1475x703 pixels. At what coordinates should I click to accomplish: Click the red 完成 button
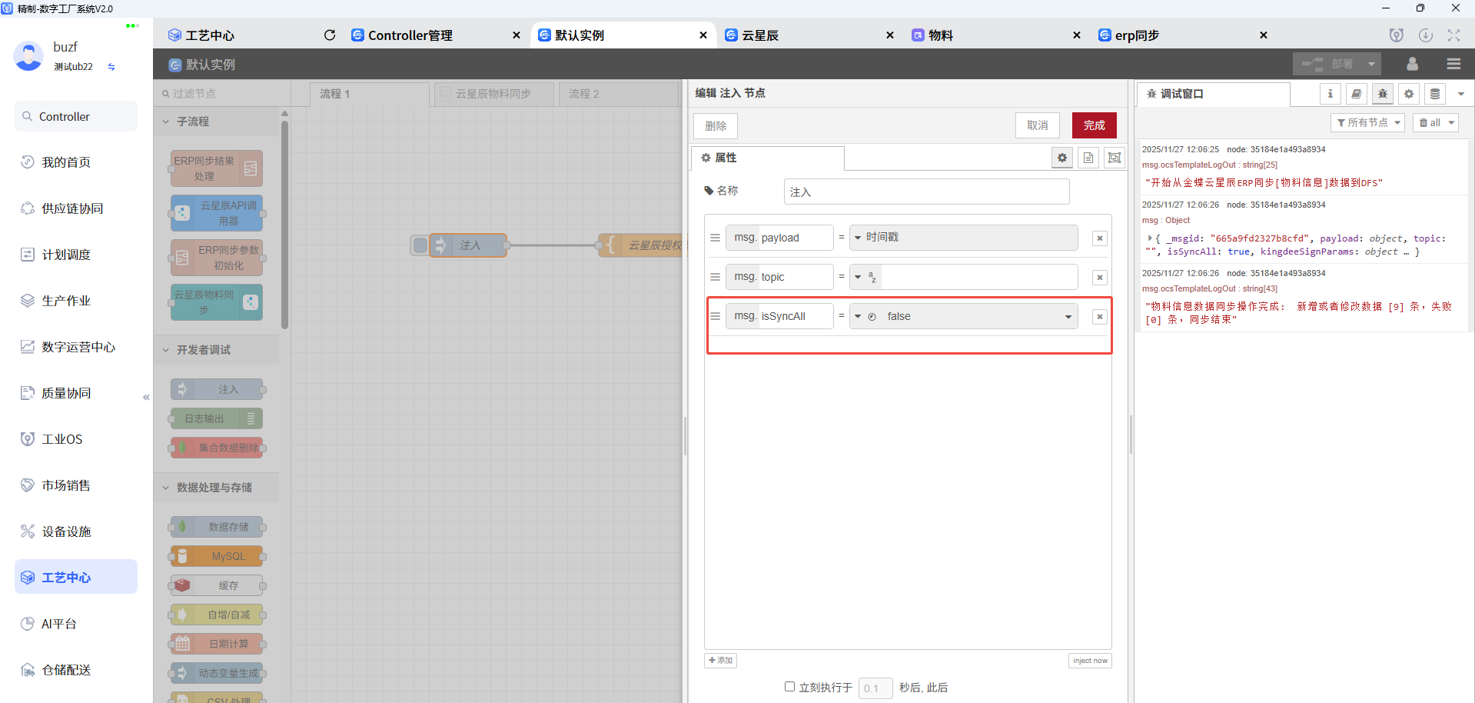(1094, 125)
